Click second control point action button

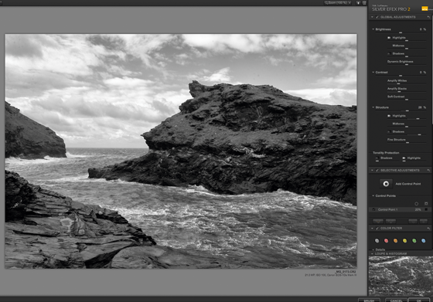click(x=390, y=221)
